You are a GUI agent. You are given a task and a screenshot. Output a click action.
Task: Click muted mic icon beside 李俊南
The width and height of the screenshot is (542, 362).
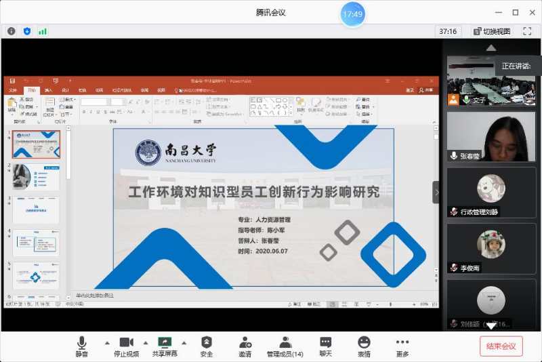454,268
